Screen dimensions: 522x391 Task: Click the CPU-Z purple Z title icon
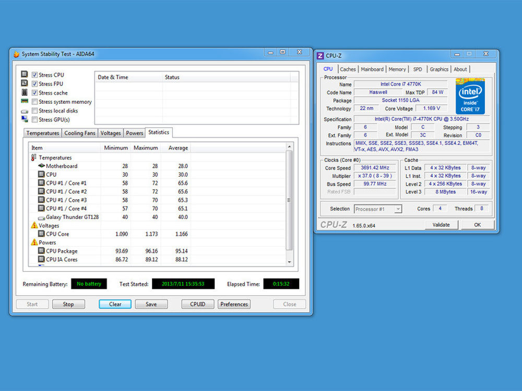coord(321,56)
